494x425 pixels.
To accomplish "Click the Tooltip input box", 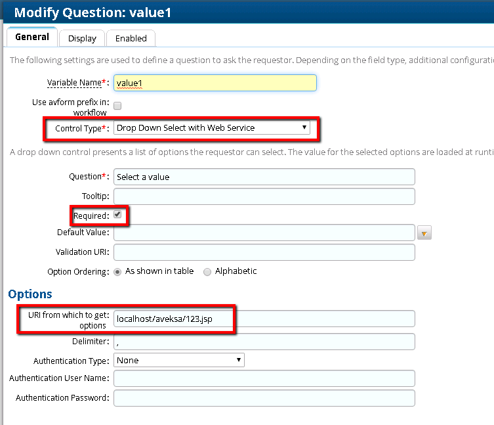I will pyautogui.click(x=264, y=196).
